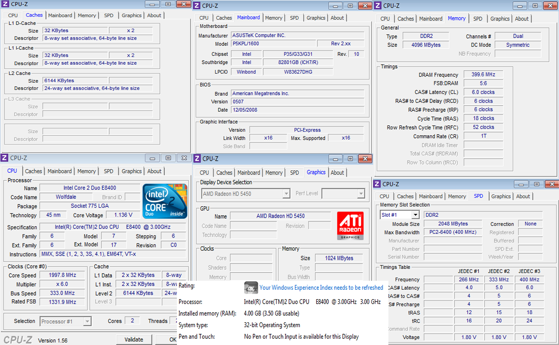
Task: Select the SPD tab in the Memory window
Action: tap(478, 19)
